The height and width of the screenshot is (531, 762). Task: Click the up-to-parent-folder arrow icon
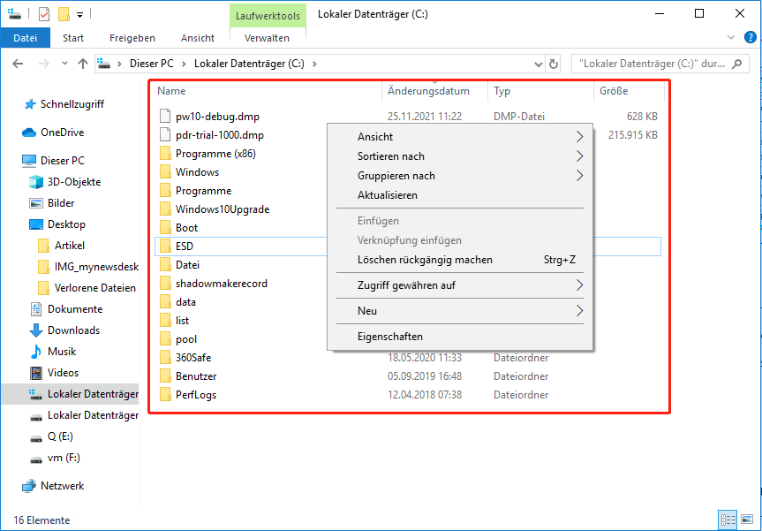84,64
